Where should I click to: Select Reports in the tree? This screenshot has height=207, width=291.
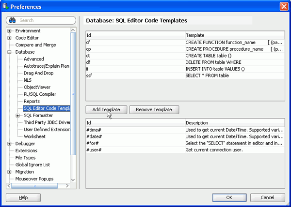click(32, 102)
